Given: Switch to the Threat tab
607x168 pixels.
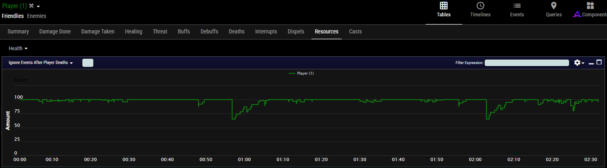Looking at the screenshot, I should click(160, 31).
